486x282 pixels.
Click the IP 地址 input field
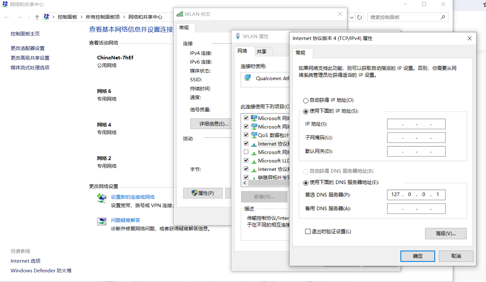pyautogui.click(x=416, y=124)
